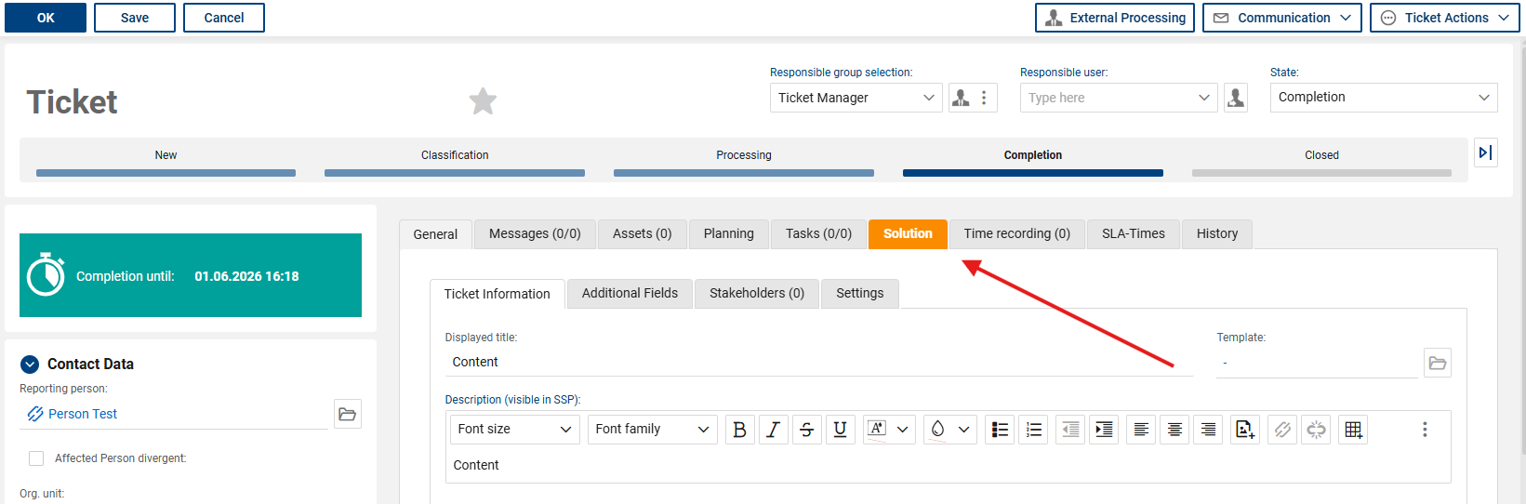Image resolution: width=1526 pixels, height=504 pixels.
Task: Insert bulleted list
Action: (x=1000, y=429)
